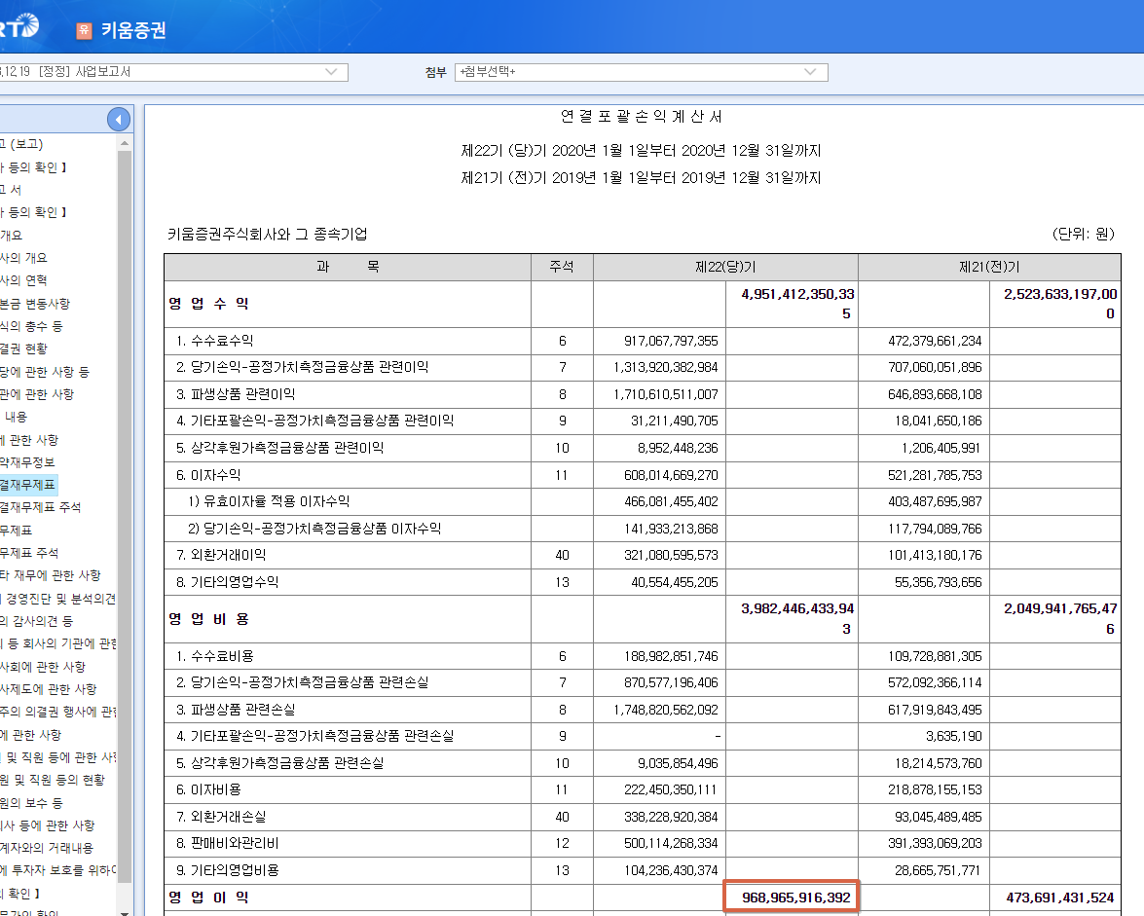Open 본금 변동사항 sidebar item

click(x=35, y=304)
